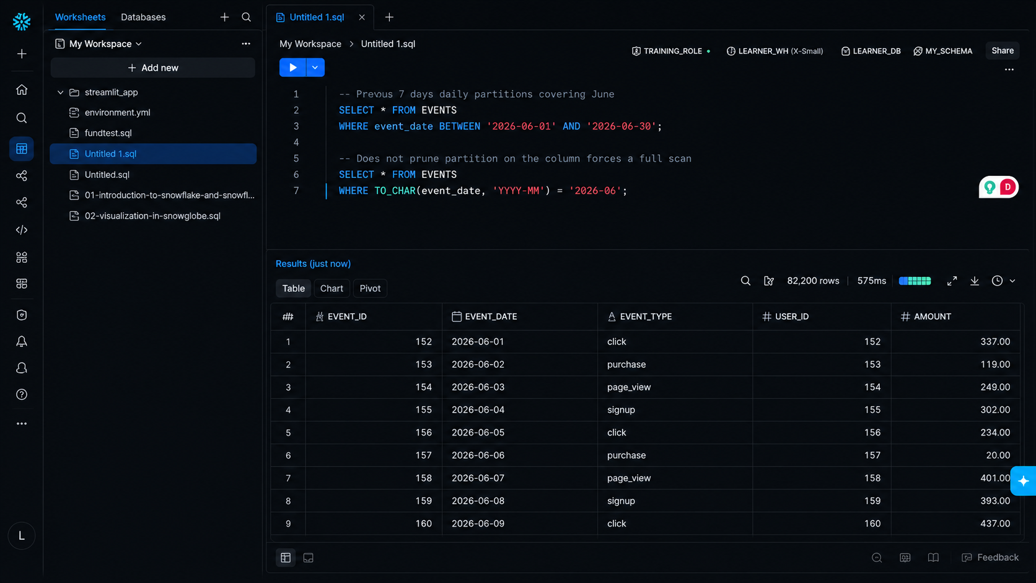
Task: Open the query history clock dropdown
Action: pos(1003,281)
